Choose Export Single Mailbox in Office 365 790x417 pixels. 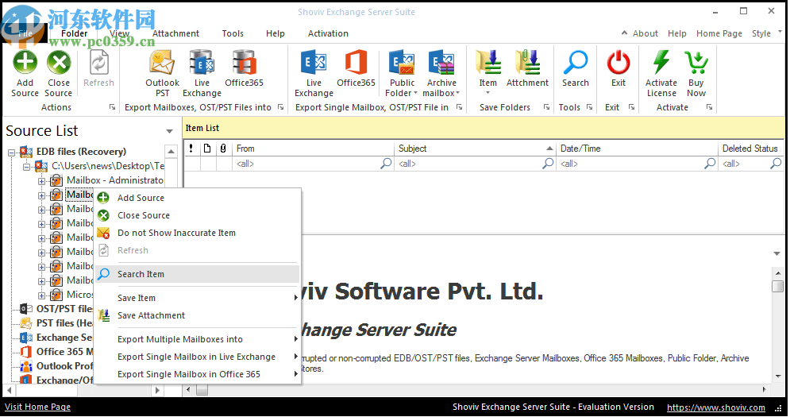pyautogui.click(x=198, y=374)
